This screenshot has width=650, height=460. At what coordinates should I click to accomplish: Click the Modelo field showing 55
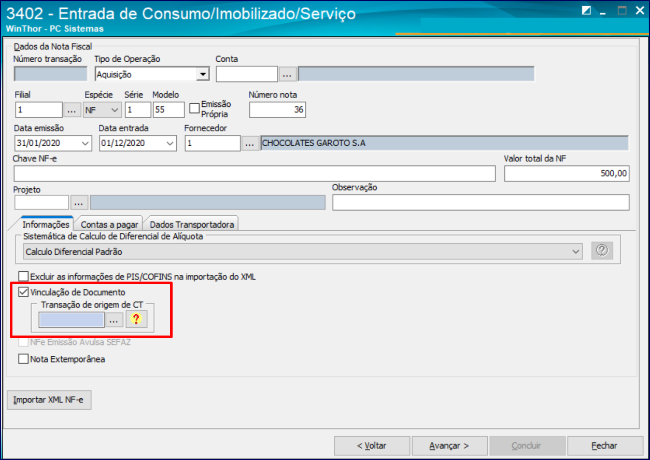click(x=168, y=110)
